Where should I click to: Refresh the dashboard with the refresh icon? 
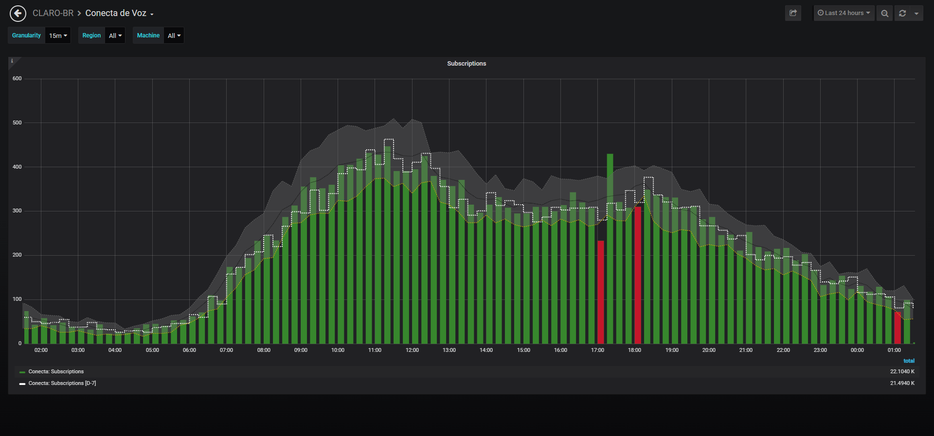(902, 13)
